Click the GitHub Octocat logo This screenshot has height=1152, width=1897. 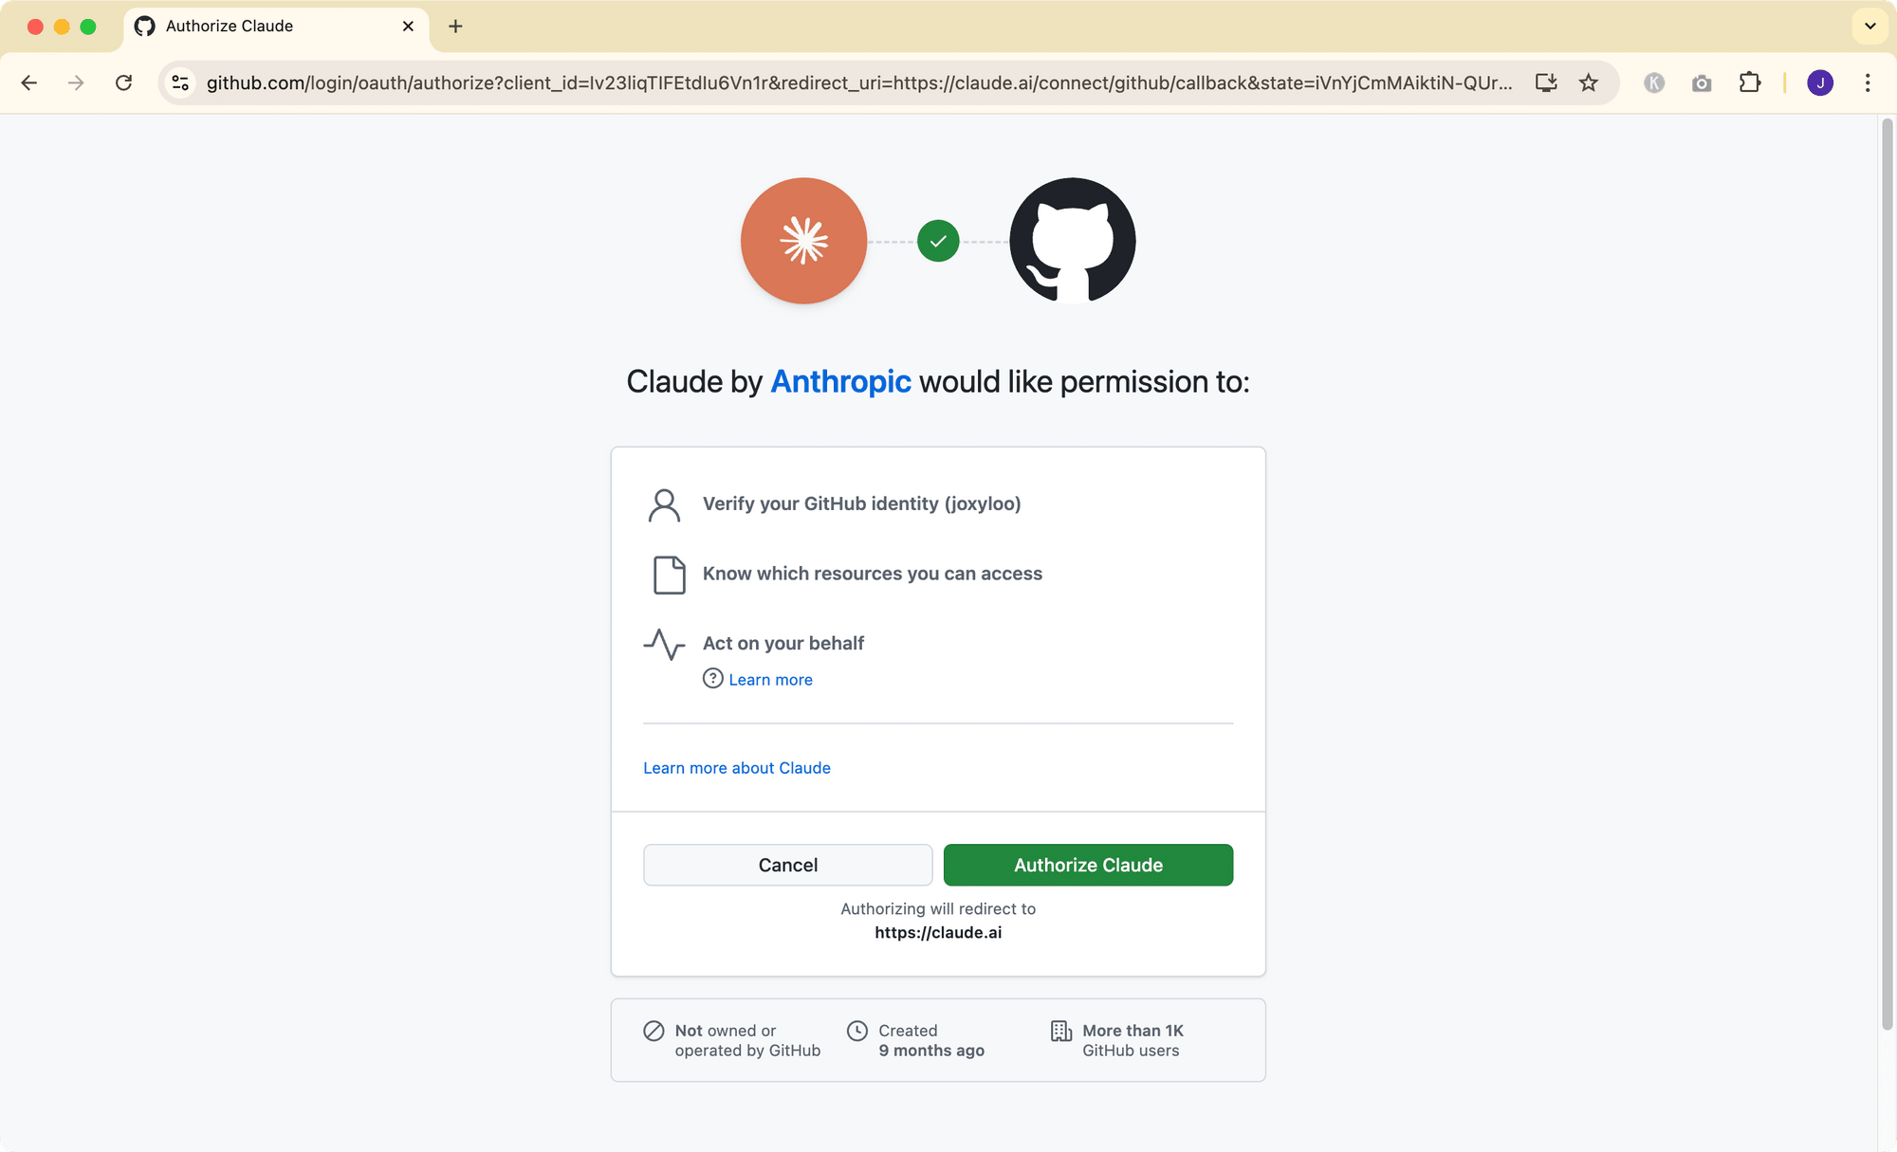pyautogui.click(x=1072, y=241)
